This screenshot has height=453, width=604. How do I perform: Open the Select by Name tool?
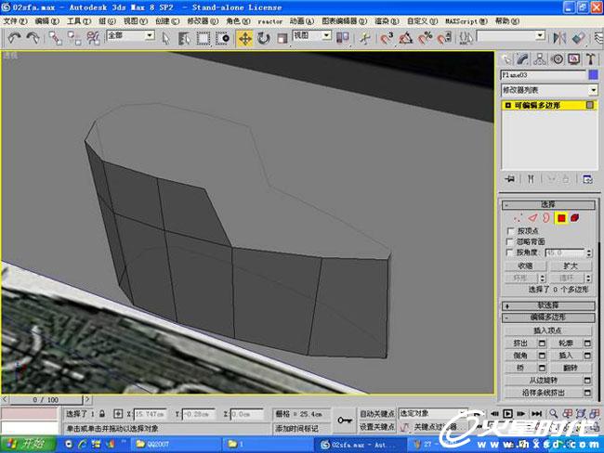point(184,38)
